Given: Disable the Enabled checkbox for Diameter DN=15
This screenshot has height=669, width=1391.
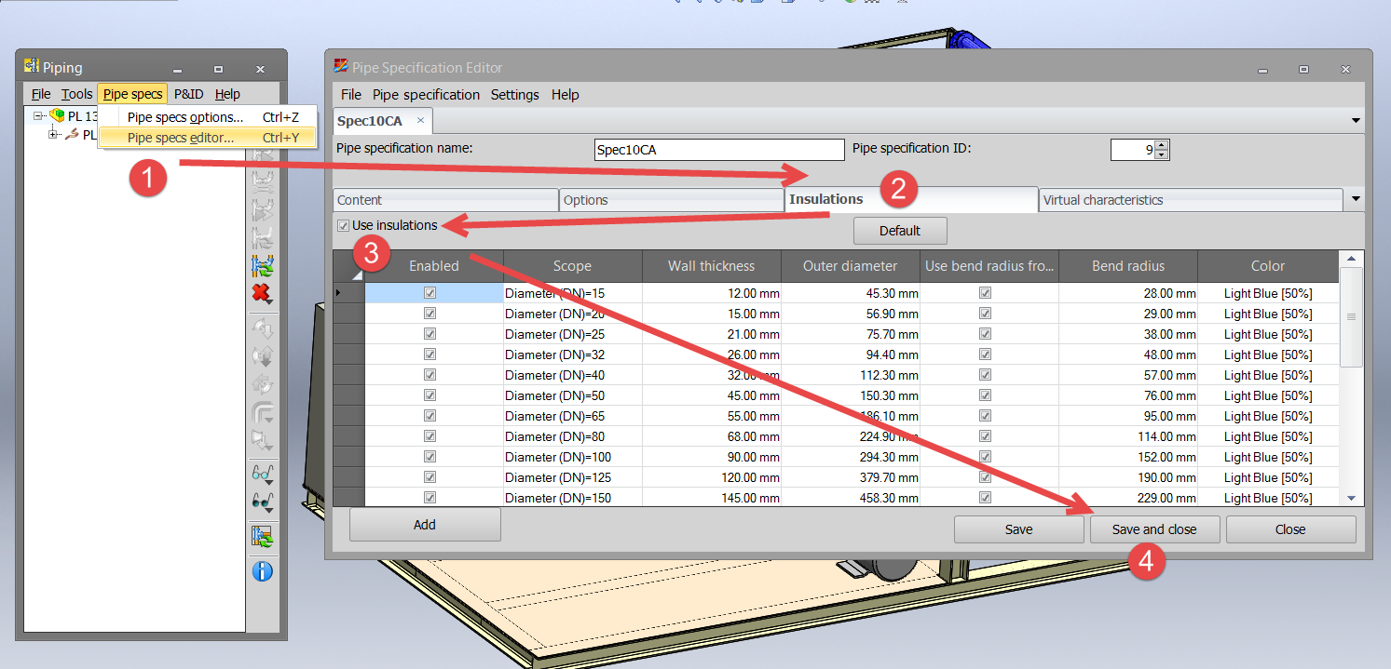Looking at the screenshot, I should coord(429,292).
